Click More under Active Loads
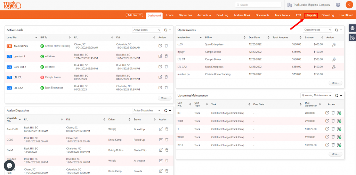 coord(164,98)
